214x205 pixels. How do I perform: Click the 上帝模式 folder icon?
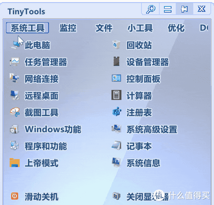coord(15,163)
